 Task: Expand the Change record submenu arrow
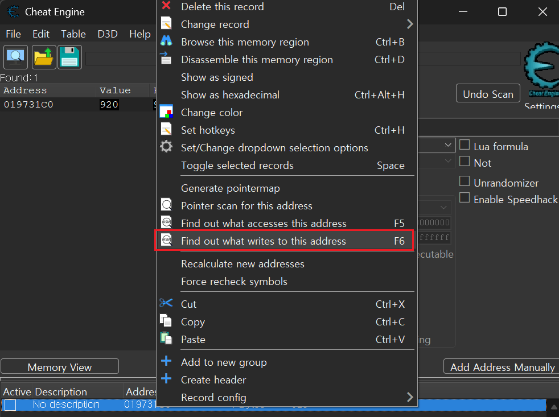409,24
